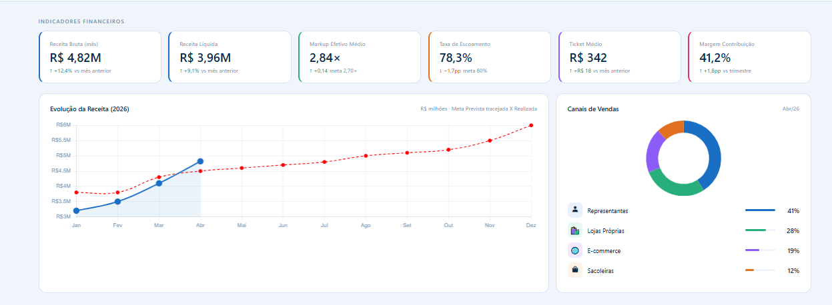Click the red forecast point for Abr
This screenshot has width=832, height=305.
(200, 170)
